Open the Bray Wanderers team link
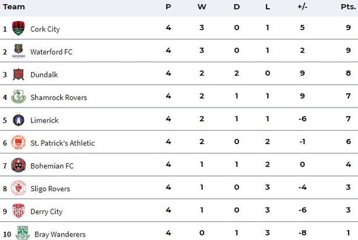The width and height of the screenshot is (358, 240). 60,234
